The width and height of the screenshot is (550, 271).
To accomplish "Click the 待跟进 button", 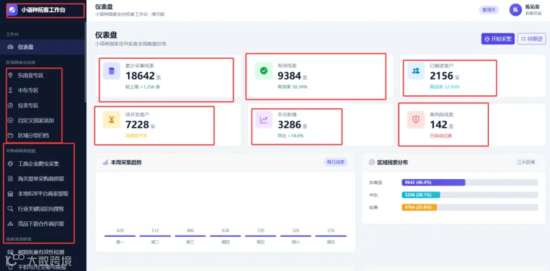I will click(532, 39).
